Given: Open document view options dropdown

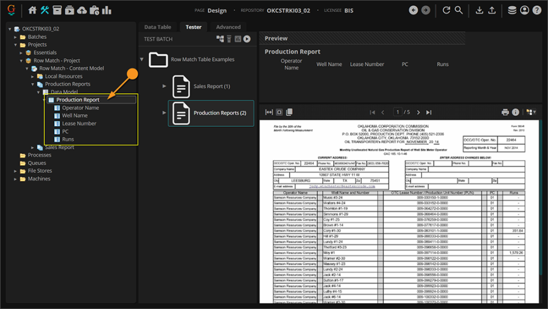Looking at the screenshot, I should (531, 112).
